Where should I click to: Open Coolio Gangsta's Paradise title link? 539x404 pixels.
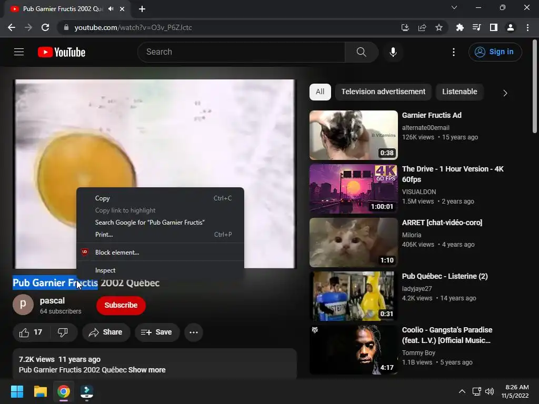tap(447, 335)
